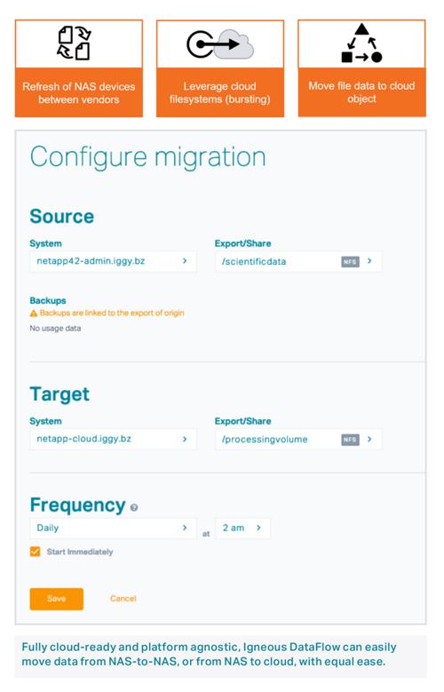Open the Daily frequency dropdown
Screen dimensions: 444x692
click(113, 528)
